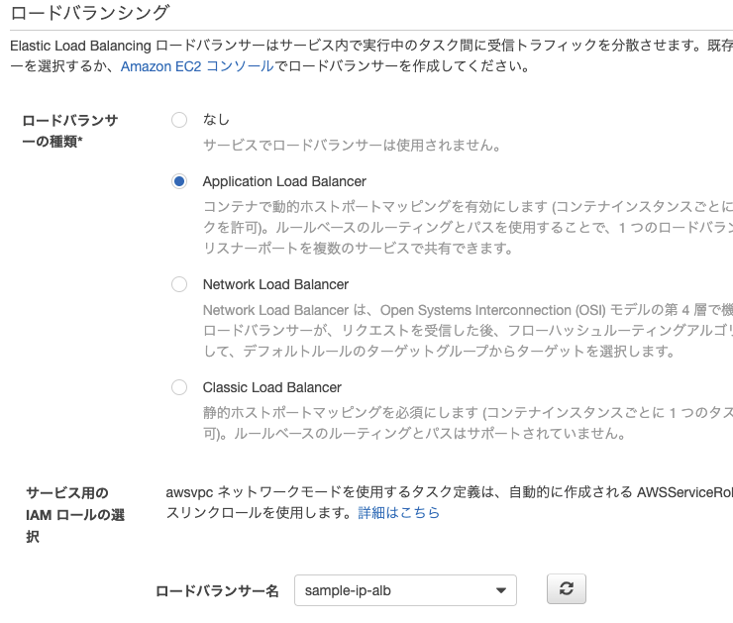Click the ロードバランシング section heading
Screen dimensions: 733x623
(x=89, y=13)
